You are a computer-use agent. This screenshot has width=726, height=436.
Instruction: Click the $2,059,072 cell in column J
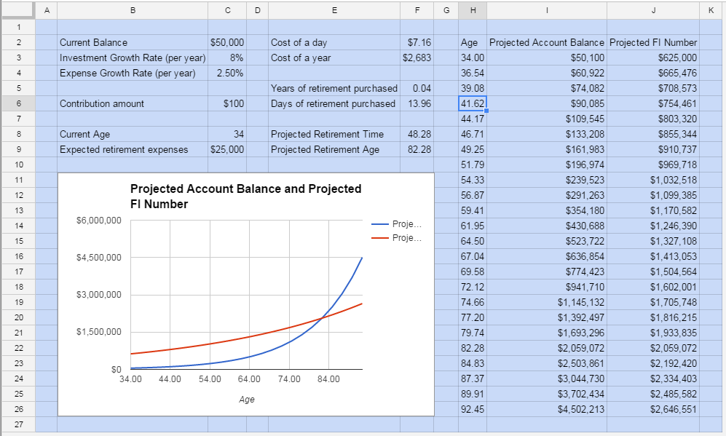[x=653, y=348]
